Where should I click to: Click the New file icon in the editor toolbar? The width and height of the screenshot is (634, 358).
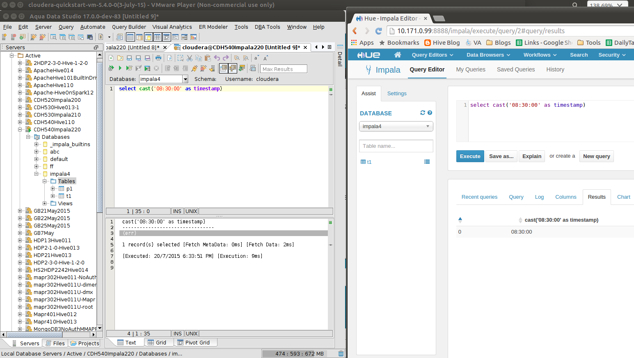click(x=111, y=58)
